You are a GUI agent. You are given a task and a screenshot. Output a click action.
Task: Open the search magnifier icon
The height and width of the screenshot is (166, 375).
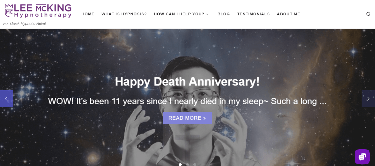[x=368, y=14]
